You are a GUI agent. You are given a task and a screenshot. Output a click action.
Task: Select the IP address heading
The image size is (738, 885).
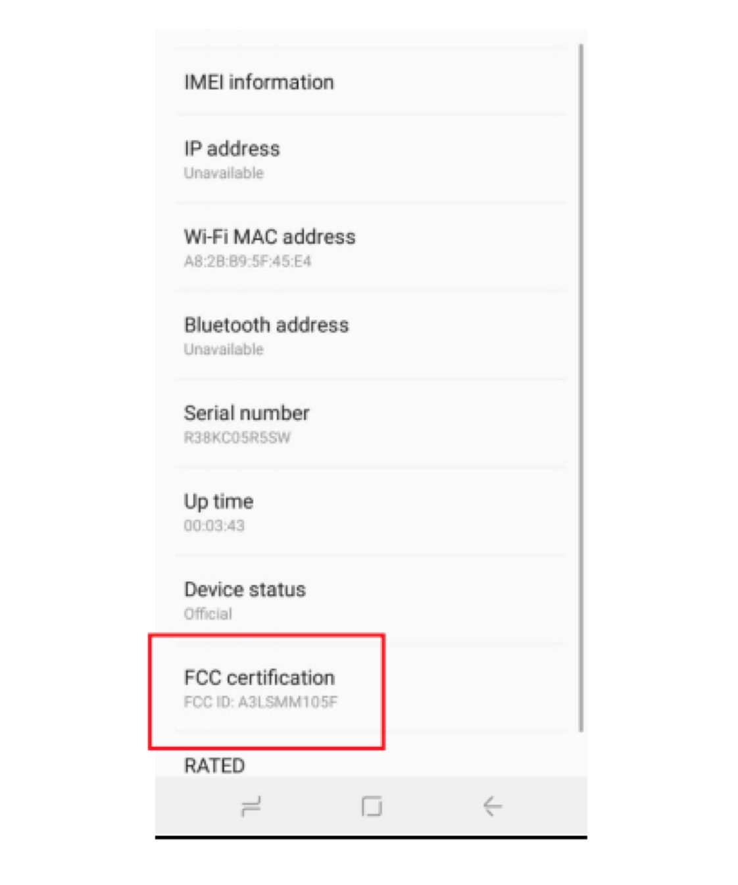(x=232, y=149)
